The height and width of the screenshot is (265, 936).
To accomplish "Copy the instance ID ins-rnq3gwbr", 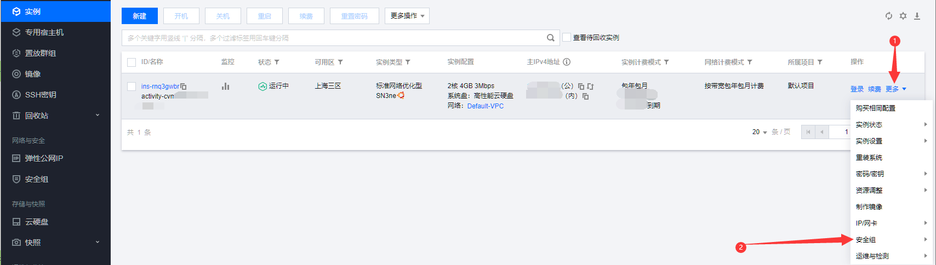I will pyautogui.click(x=184, y=87).
